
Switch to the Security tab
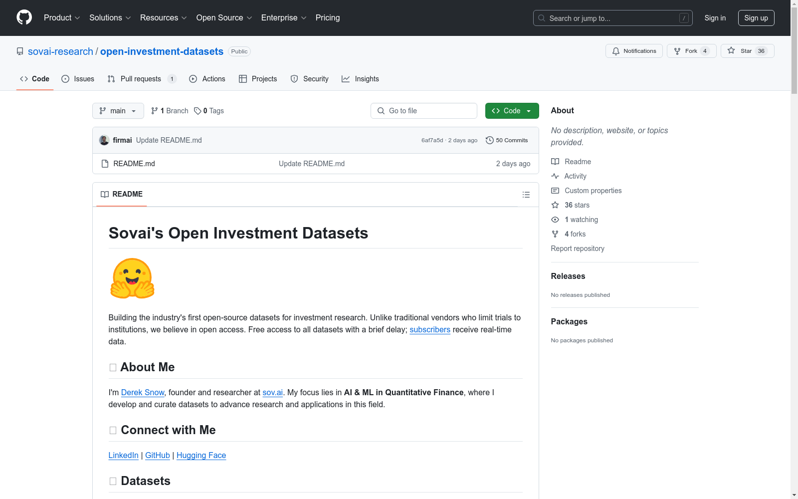point(310,79)
